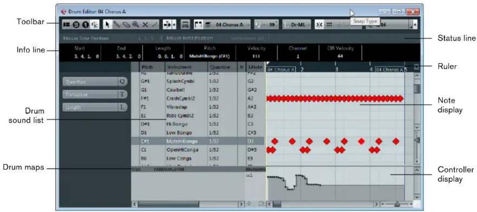Click the Instrument column header

click(x=186, y=67)
